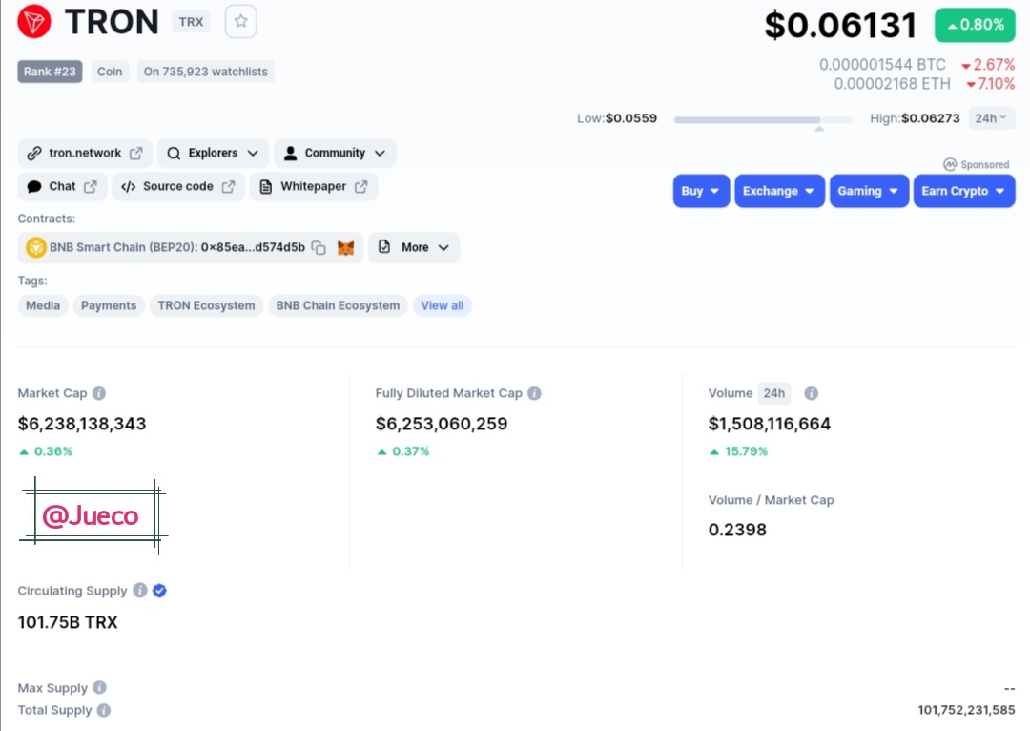This screenshot has height=731, width=1030.
Task: Click the $6,238,138,343 market cap value
Action: click(82, 424)
